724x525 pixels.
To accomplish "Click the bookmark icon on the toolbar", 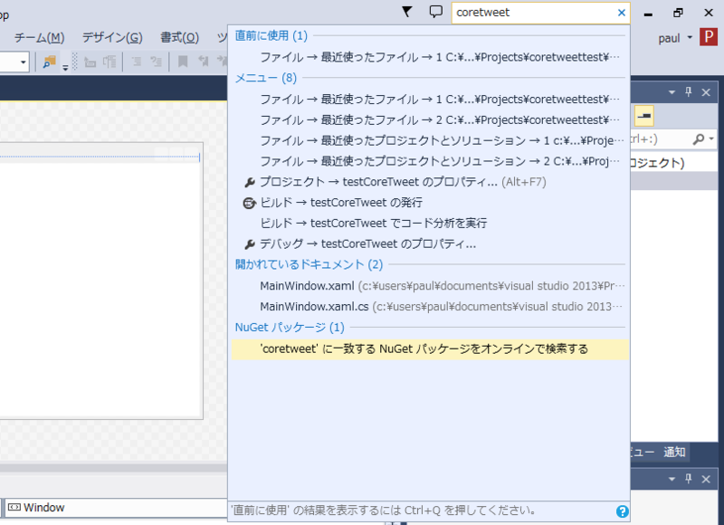I will (x=184, y=61).
